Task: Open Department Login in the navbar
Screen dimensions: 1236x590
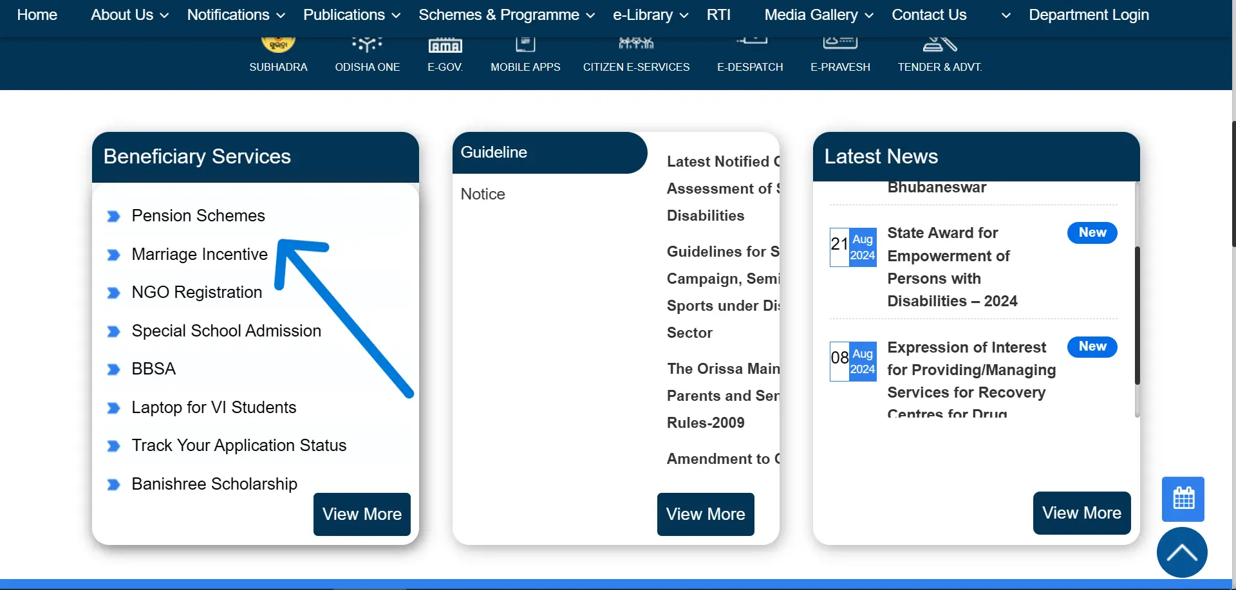Action: pyautogui.click(x=1089, y=15)
